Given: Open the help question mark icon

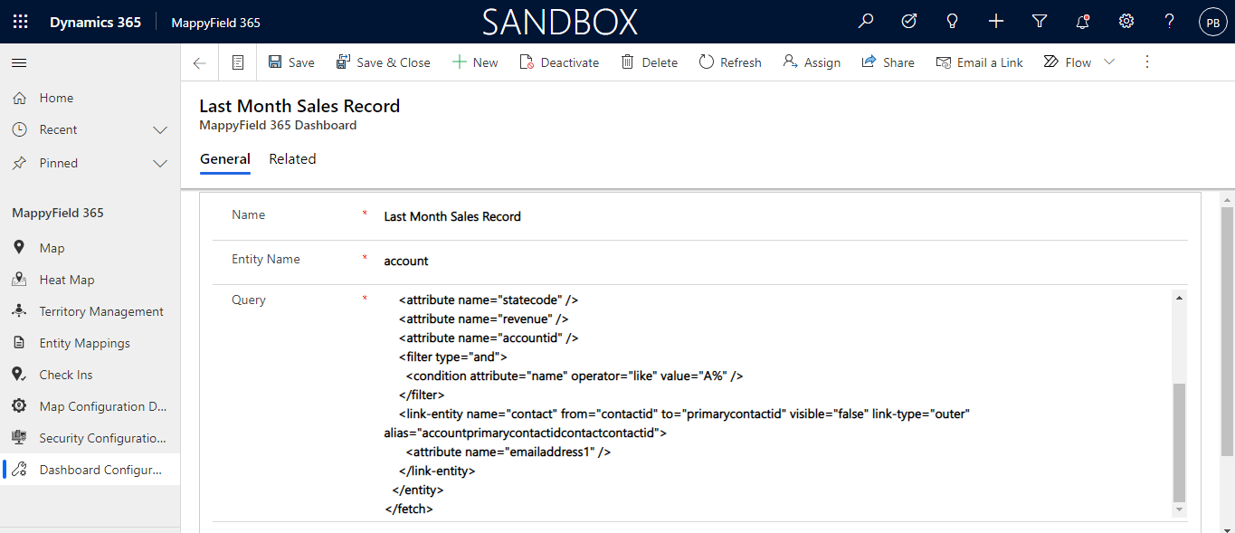Looking at the screenshot, I should (x=1170, y=22).
